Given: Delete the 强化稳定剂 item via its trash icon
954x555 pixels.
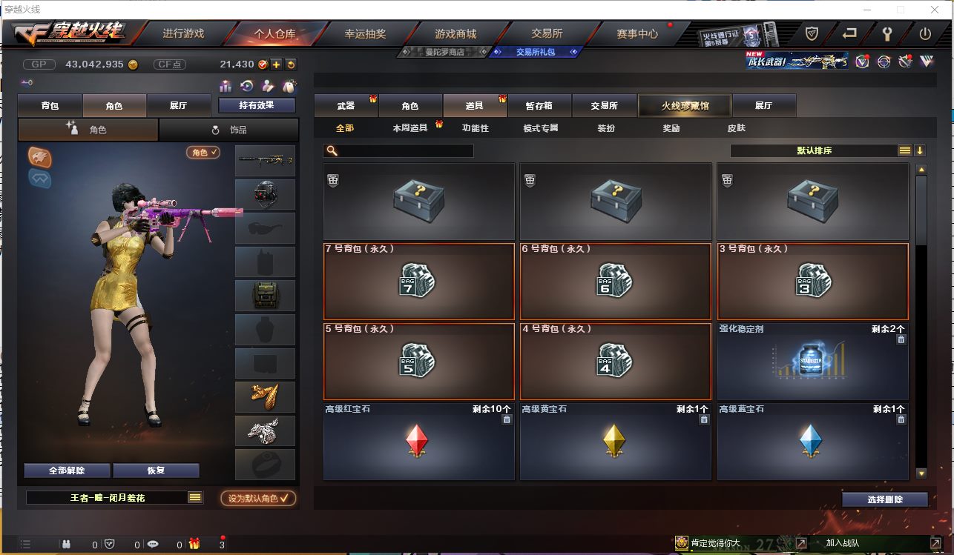Looking at the screenshot, I should [x=901, y=339].
